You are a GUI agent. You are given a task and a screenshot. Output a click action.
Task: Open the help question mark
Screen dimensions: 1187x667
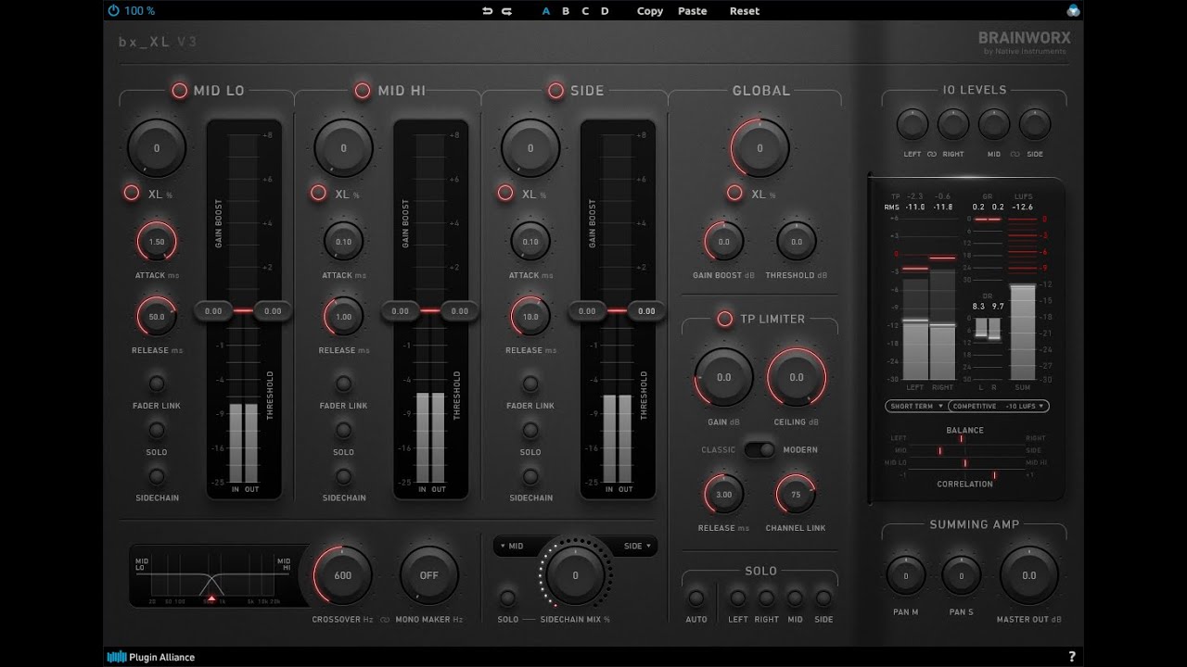[x=1072, y=657]
